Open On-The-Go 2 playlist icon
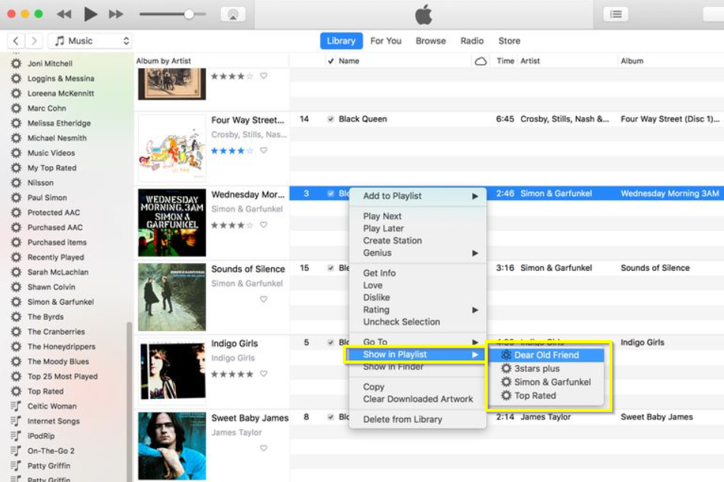Image resolution: width=724 pixels, height=482 pixels. point(16,451)
